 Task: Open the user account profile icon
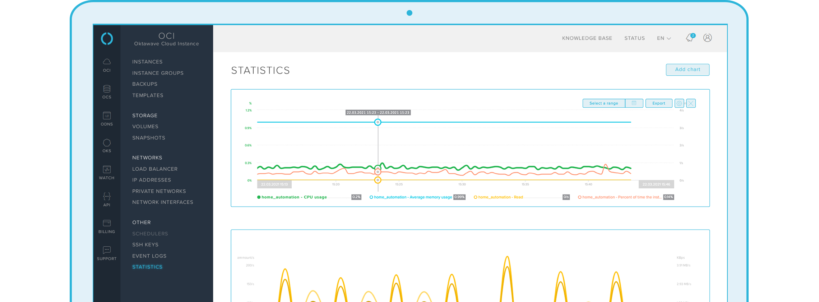pos(707,38)
